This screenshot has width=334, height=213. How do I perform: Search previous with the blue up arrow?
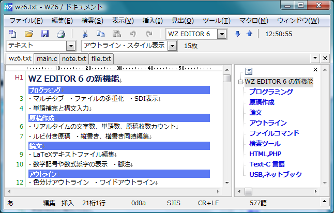pyautogui.click(x=249, y=34)
